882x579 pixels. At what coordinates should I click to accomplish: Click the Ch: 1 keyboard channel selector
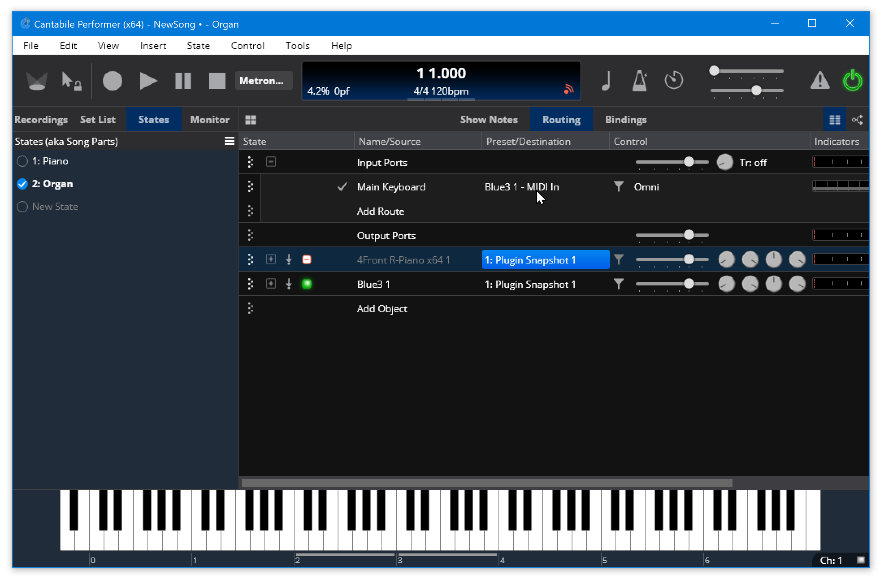pos(832,560)
